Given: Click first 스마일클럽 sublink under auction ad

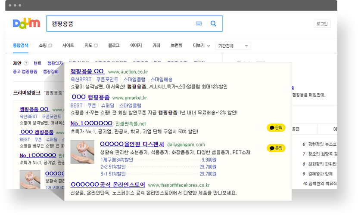Looking at the screenshot, I should (x=134, y=80).
